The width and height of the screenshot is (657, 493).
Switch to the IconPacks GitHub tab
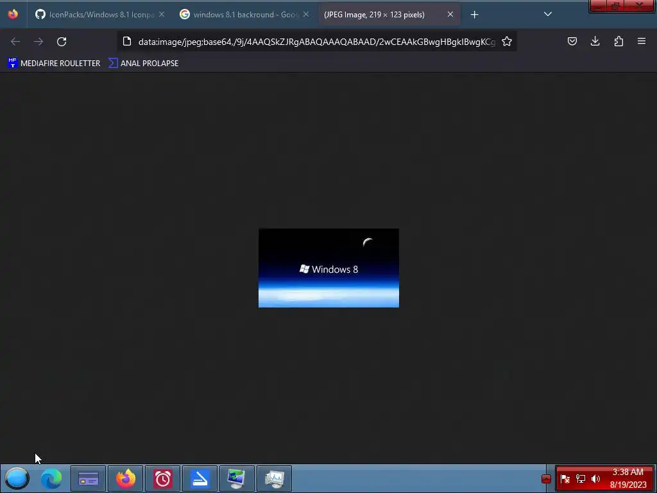click(x=99, y=15)
